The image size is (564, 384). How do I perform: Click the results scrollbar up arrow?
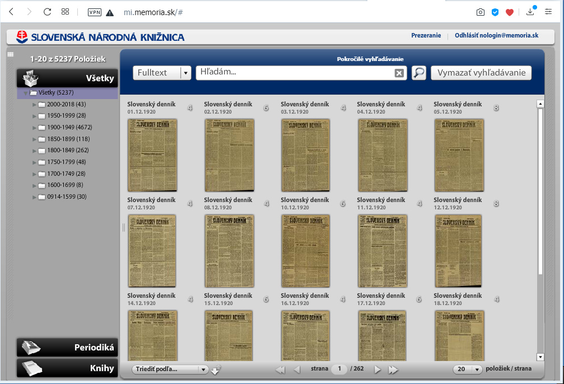pyautogui.click(x=540, y=104)
